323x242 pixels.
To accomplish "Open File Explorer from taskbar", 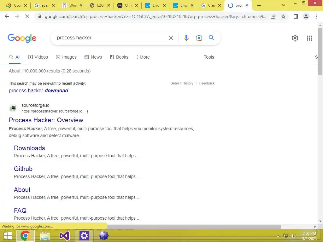I will [x=45, y=236].
